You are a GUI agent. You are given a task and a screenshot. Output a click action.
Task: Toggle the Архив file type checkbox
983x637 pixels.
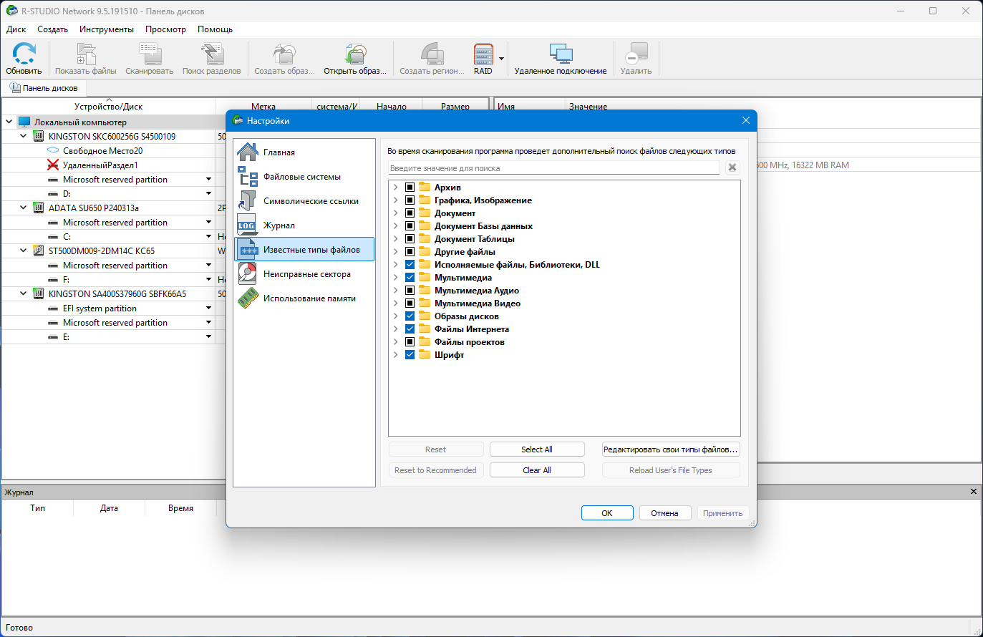(x=410, y=188)
